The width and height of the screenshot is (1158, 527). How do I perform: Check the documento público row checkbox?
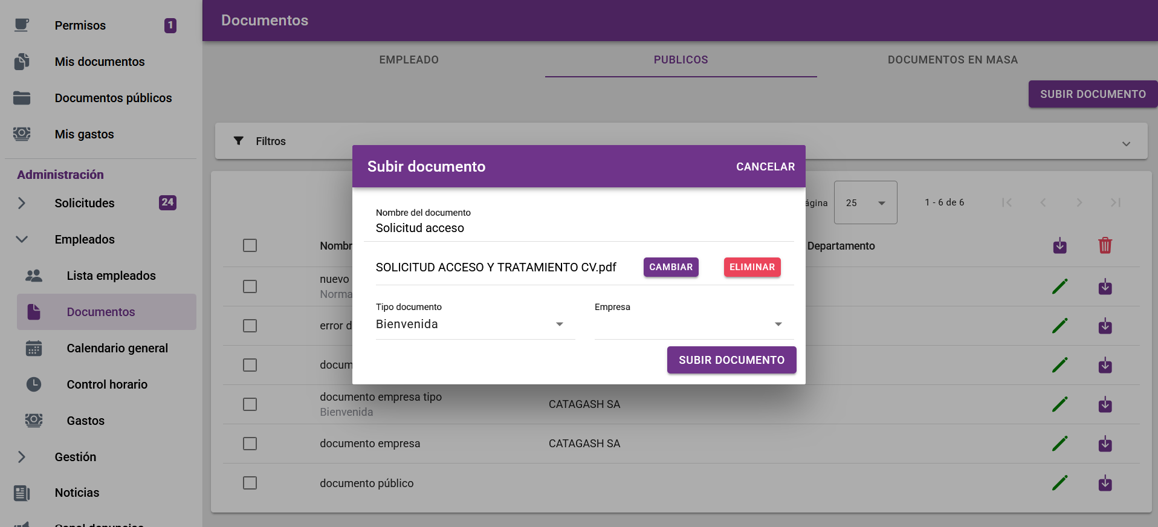(250, 483)
